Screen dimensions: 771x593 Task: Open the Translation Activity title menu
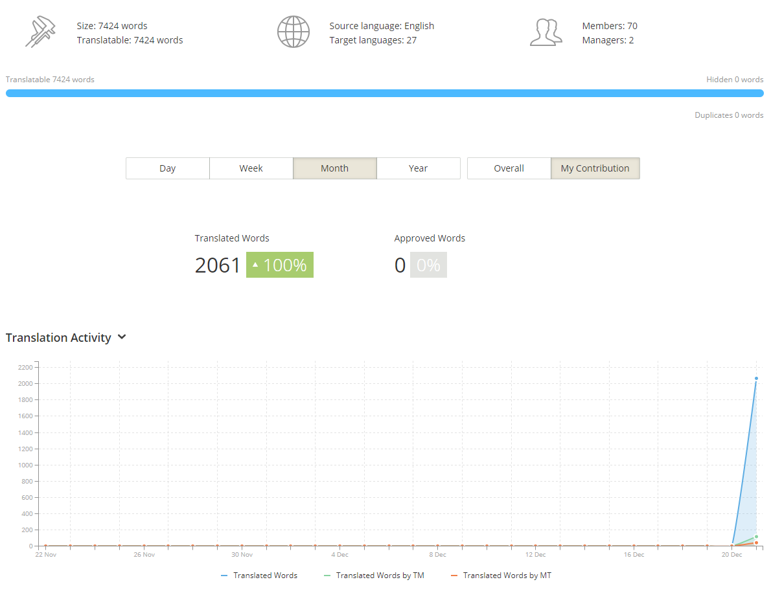tap(58, 337)
